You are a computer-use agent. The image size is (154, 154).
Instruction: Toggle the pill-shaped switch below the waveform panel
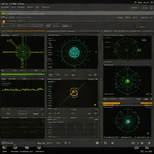23,113
